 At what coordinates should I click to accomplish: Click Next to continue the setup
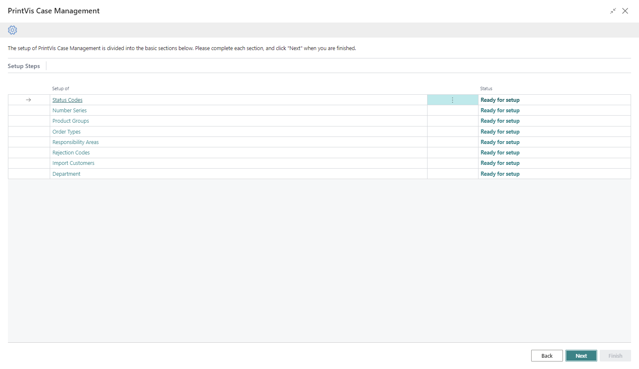581,356
